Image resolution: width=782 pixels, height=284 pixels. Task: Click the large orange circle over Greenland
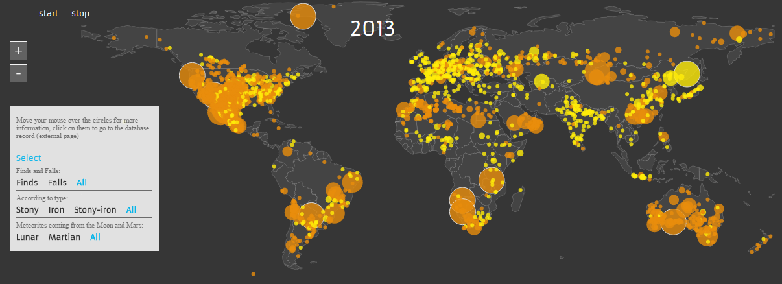pyautogui.click(x=303, y=16)
